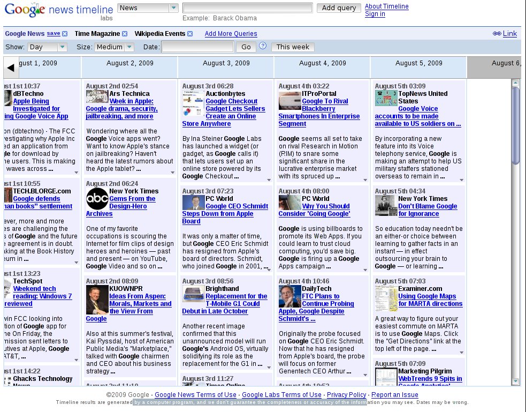Select the Google News query tab
The image size is (526, 412).
(x=25, y=34)
